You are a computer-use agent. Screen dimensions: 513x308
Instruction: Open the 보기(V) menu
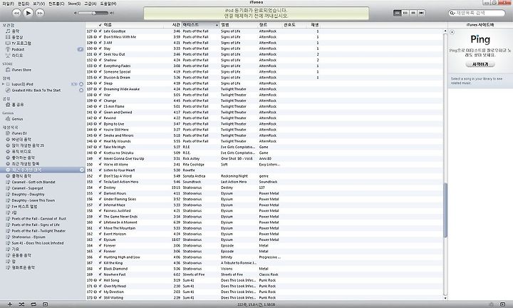(x=38, y=4)
